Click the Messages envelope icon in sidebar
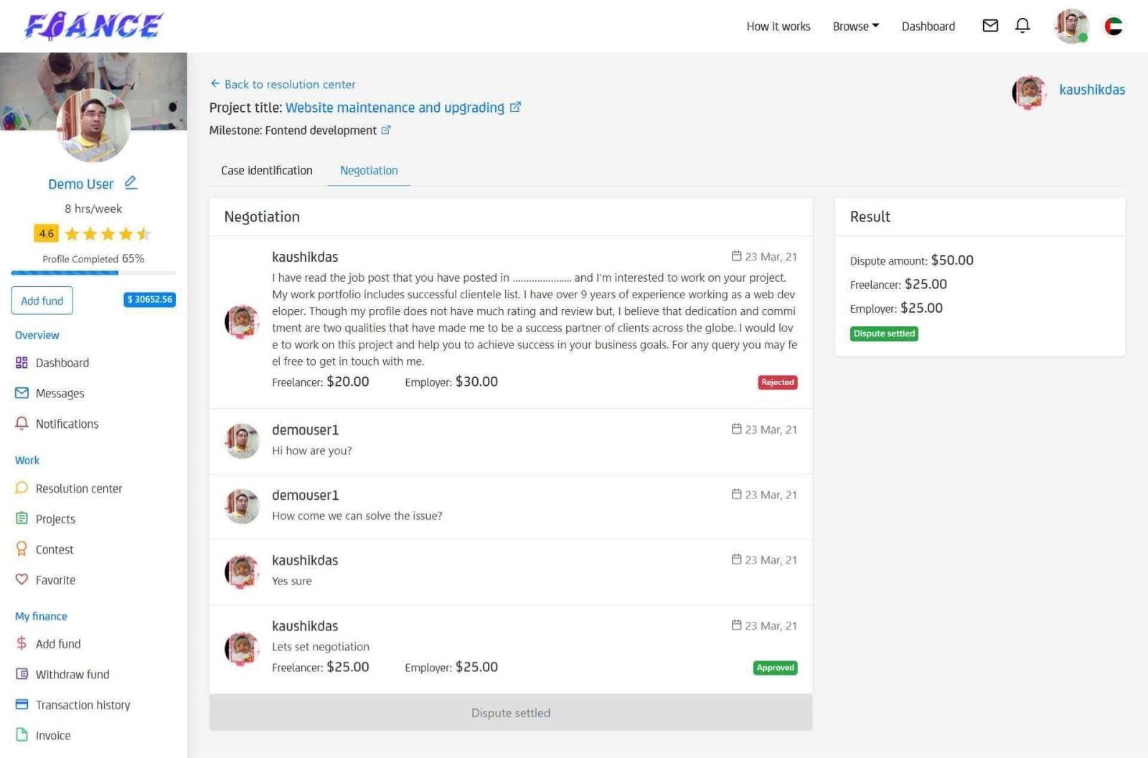 tap(22, 393)
